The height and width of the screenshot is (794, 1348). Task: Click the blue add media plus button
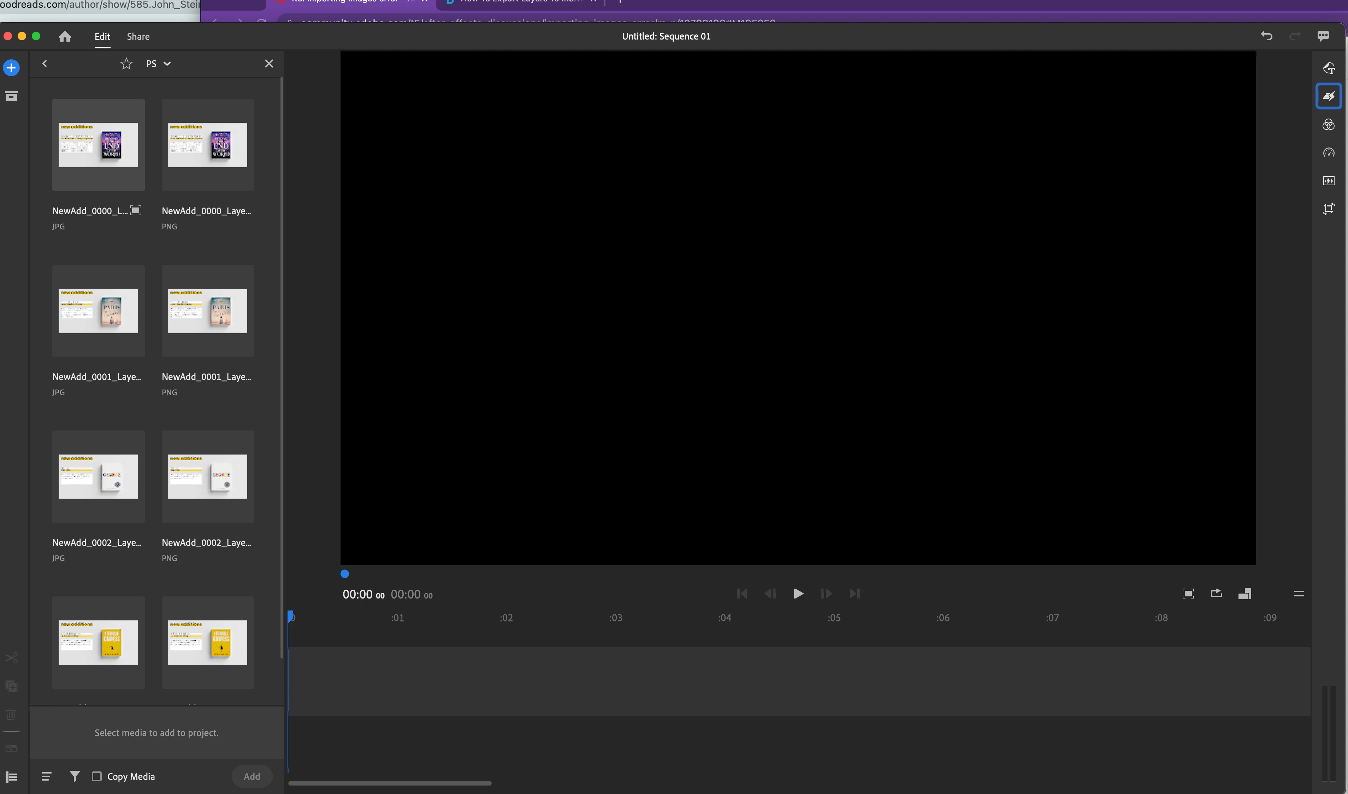[x=11, y=68]
